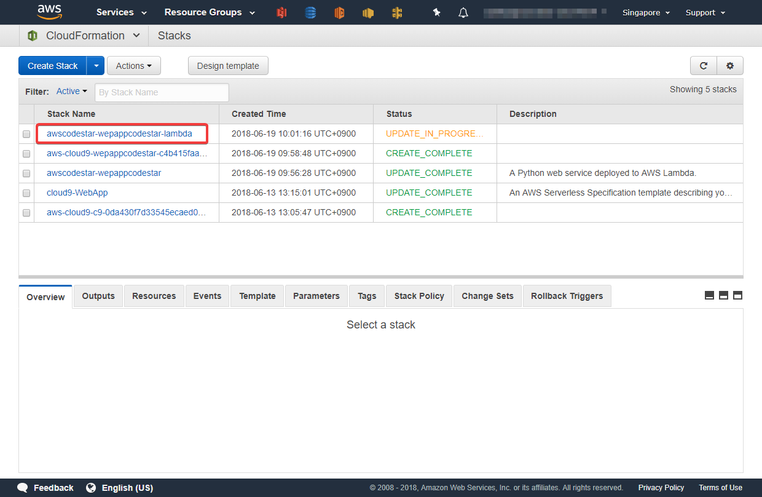Click 'A Python web service deployed' description
The width and height of the screenshot is (762, 497).
[603, 173]
